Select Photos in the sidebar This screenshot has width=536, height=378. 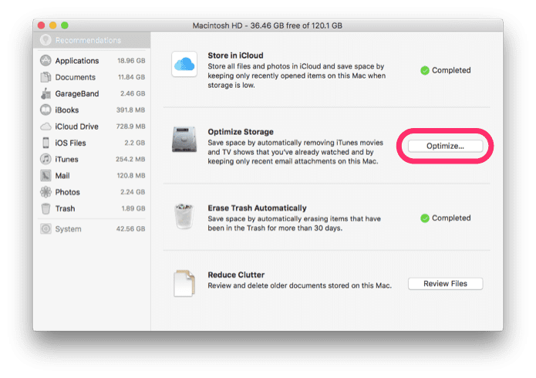(93, 192)
